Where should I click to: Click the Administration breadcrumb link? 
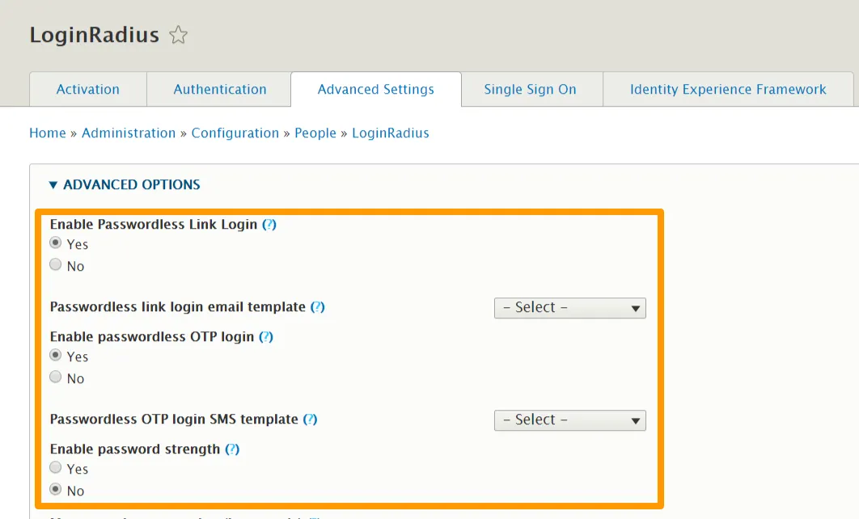click(129, 133)
